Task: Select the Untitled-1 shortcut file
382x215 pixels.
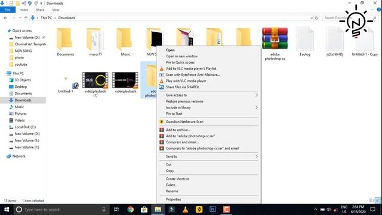Action: click(x=66, y=82)
